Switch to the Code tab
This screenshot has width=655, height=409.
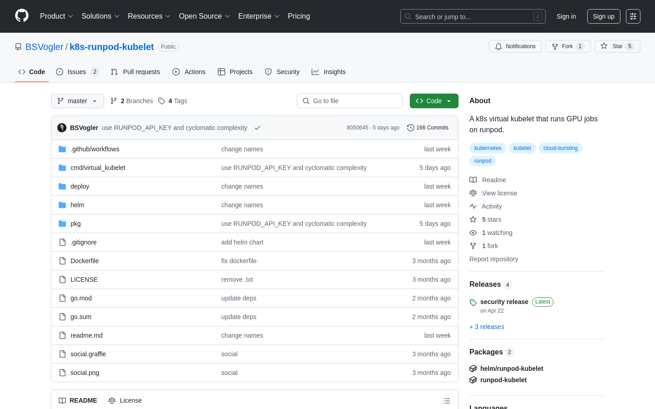coord(32,72)
